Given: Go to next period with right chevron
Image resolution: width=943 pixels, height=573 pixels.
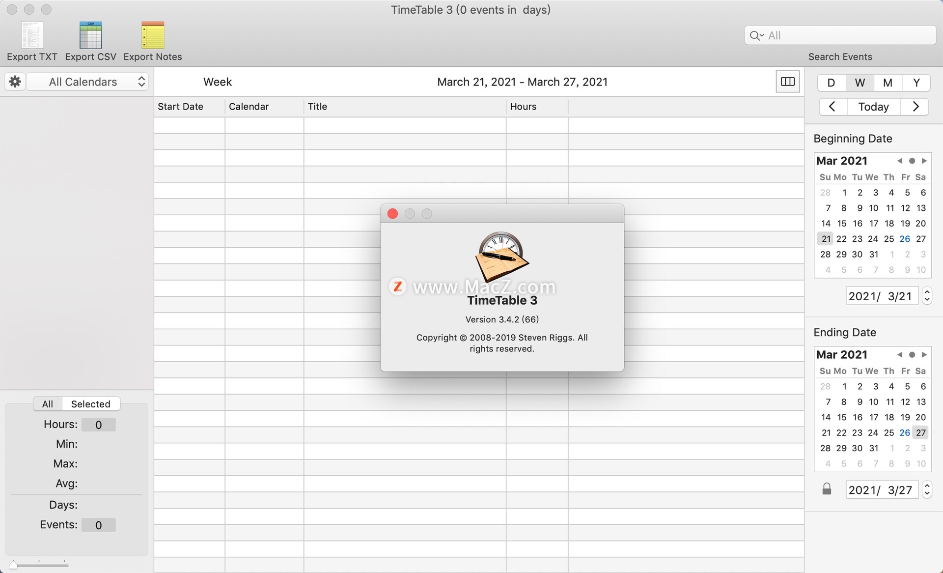Looking at the screenshot, I should [x=915, y=107].
